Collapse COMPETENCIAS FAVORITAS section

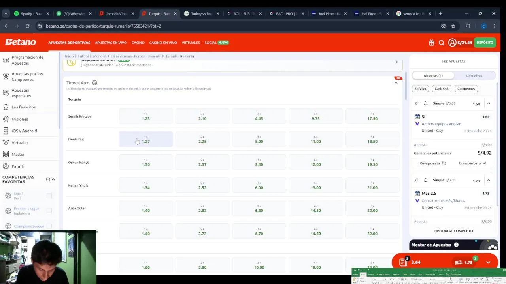(x=53, y=179)
